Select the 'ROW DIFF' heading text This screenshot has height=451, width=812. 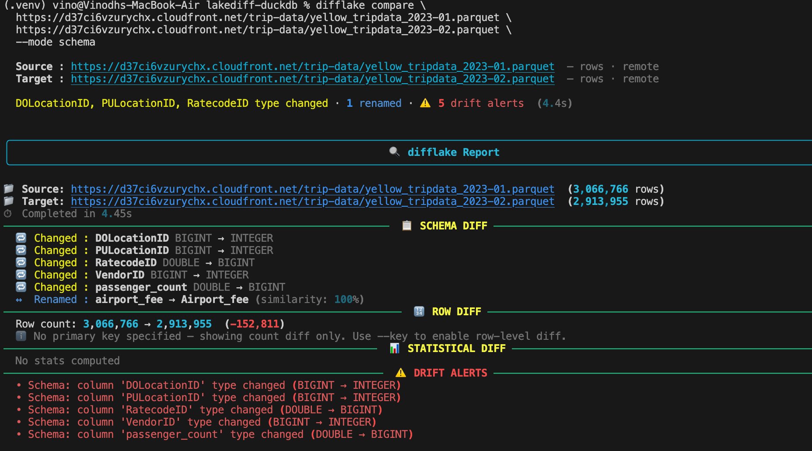pos(456,312)
